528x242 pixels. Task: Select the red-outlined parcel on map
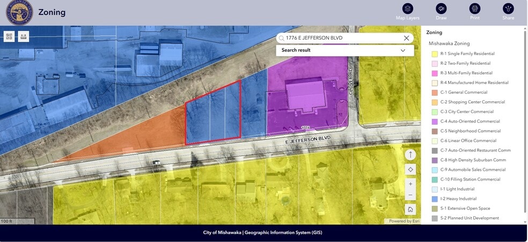pos(212,115)
